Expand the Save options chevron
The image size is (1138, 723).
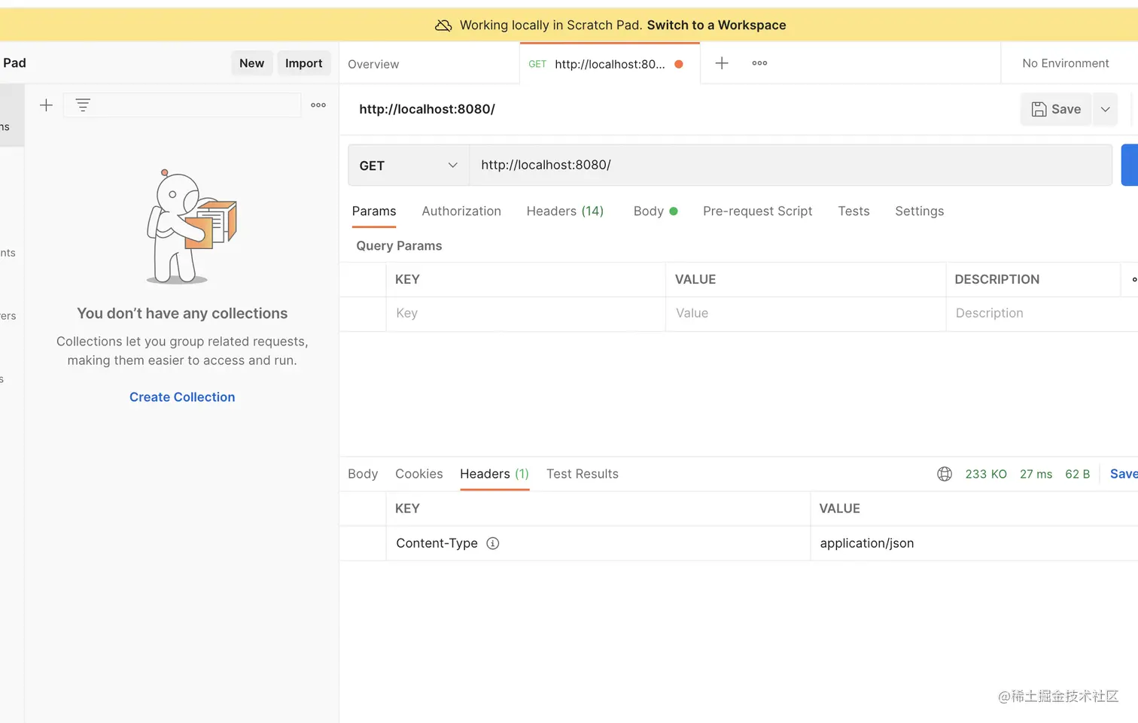(1105, 109)
